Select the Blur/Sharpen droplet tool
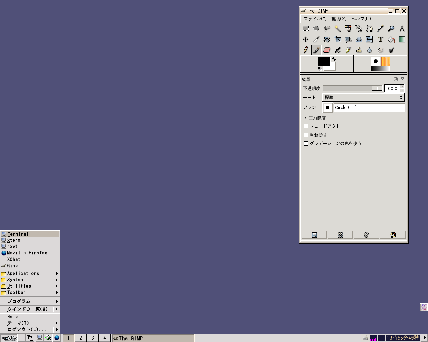The width and height of the screenshot is (428, 342). (370, 50)
